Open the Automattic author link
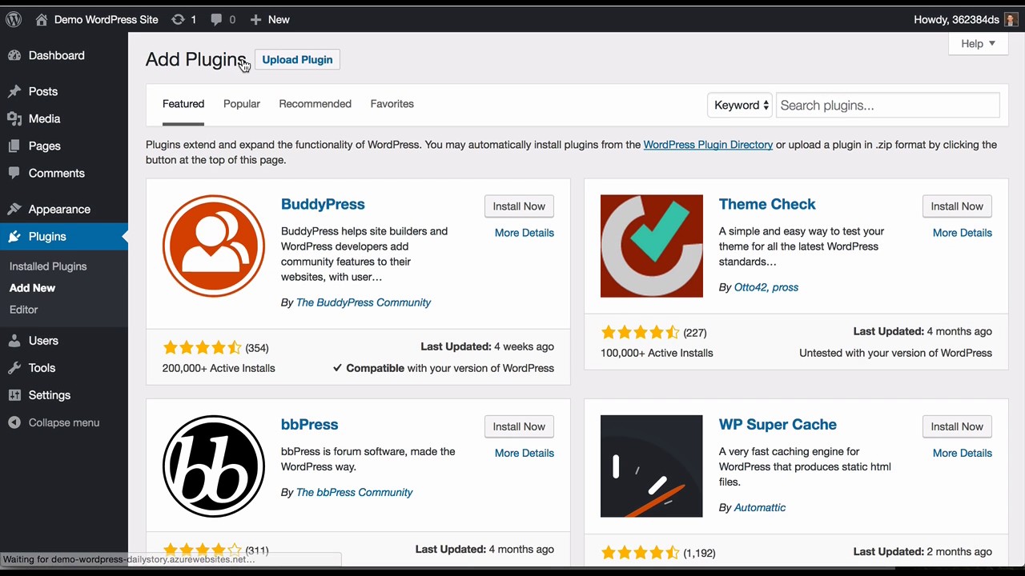Screen dimensions: 1025x576 click(760, 507)
